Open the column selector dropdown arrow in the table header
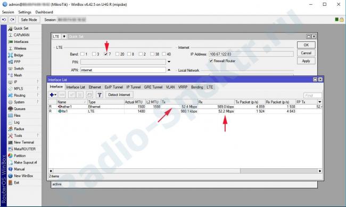 (320, 102)
